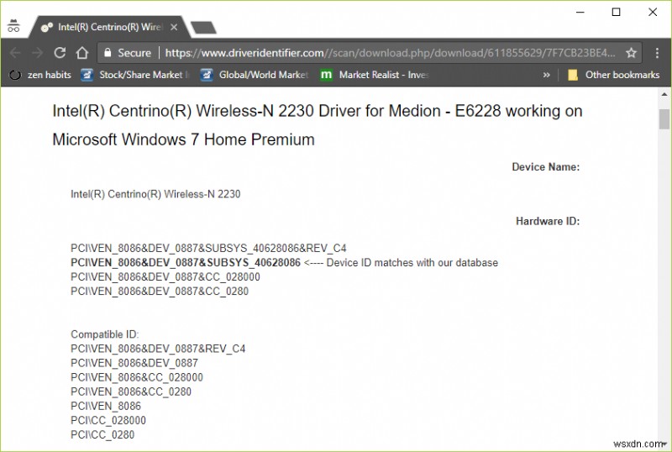
Task: Open the Other bookmarks folder
Action: tap(614, 75)
